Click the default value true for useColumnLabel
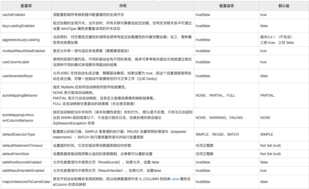309x189 pixels. pos(263,62)
